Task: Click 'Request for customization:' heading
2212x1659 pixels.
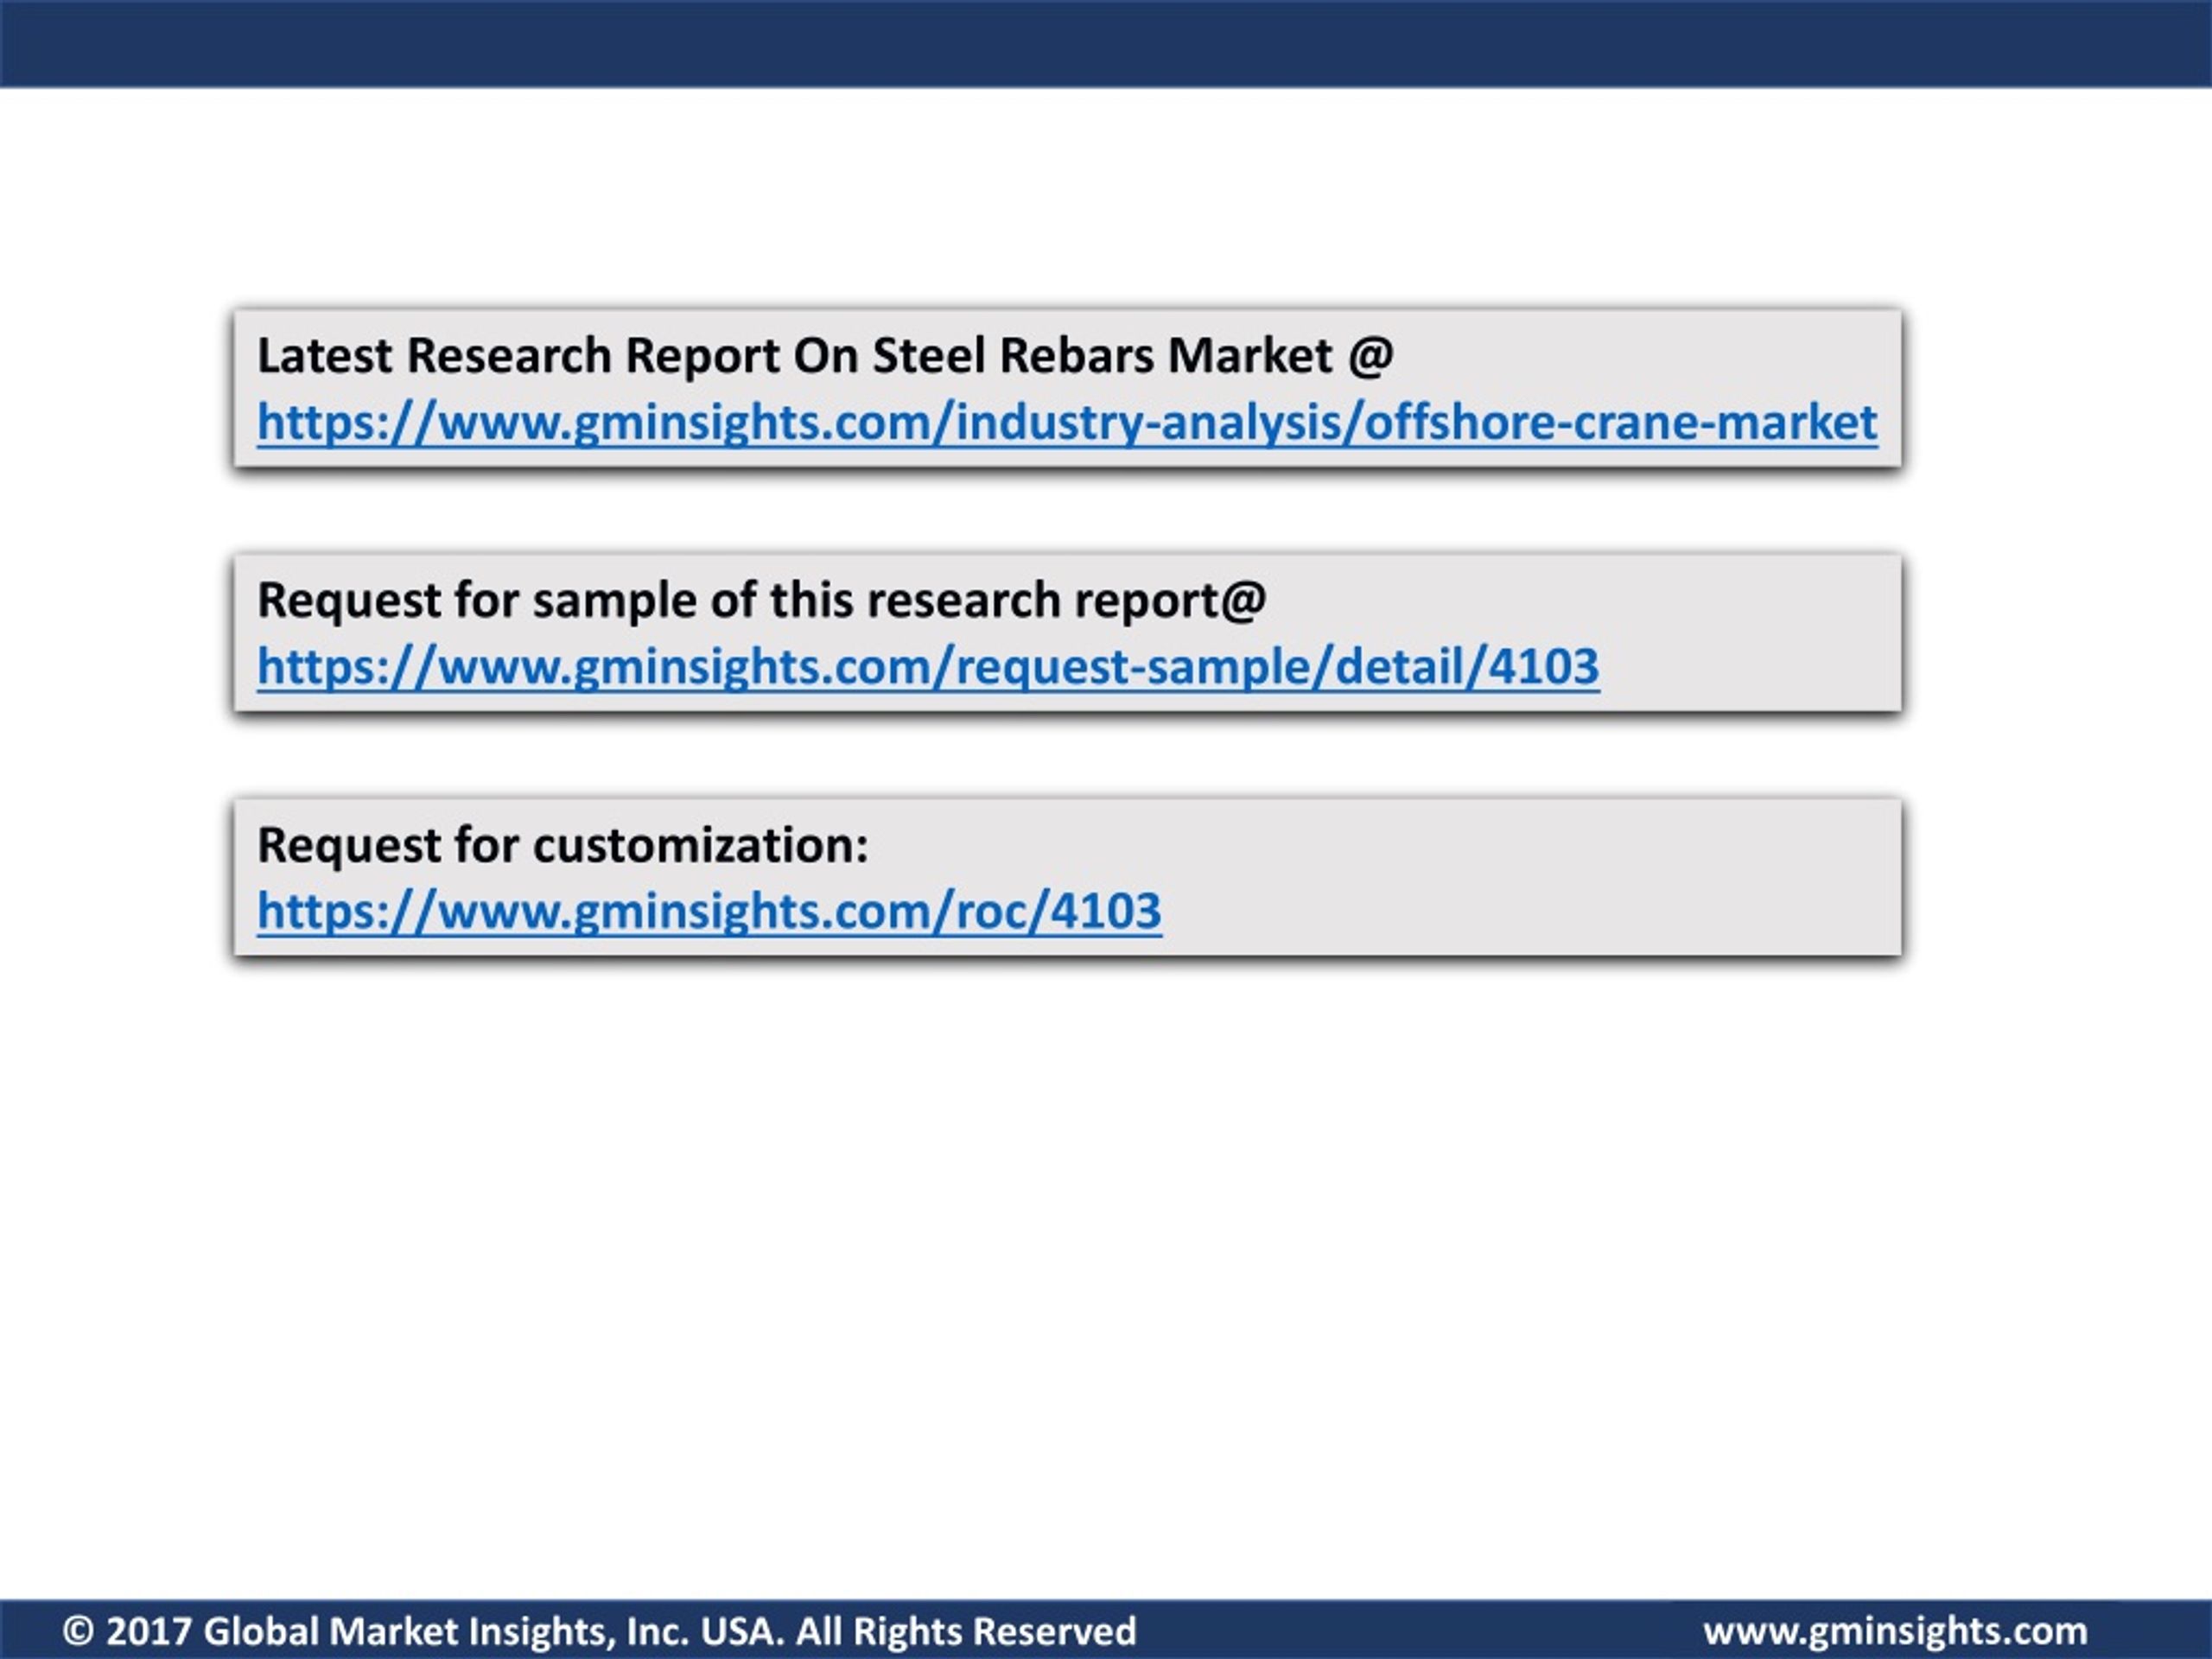Action: (x=563, y=845)
